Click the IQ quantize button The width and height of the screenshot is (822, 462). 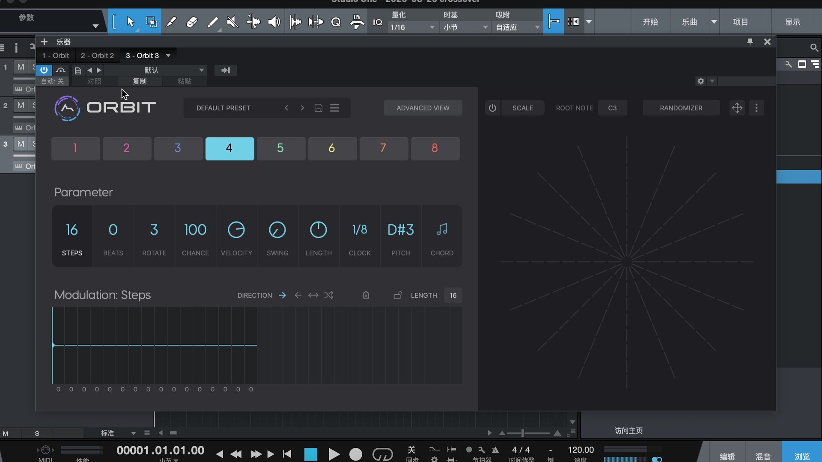[x=378, y=22]
